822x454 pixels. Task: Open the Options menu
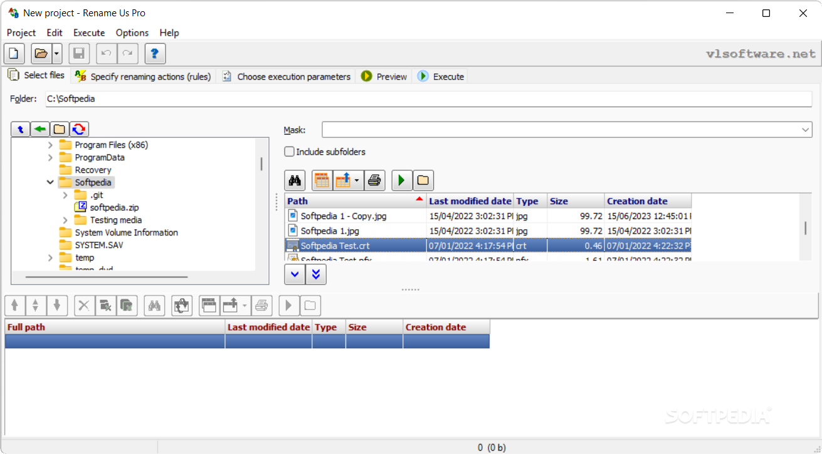(x=132, y=33)
